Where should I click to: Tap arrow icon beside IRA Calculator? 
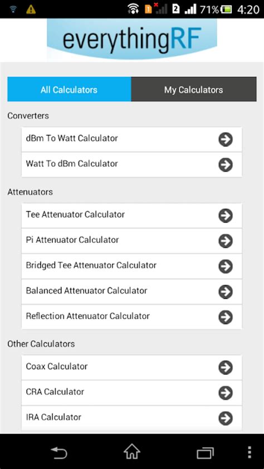point(226,418)
